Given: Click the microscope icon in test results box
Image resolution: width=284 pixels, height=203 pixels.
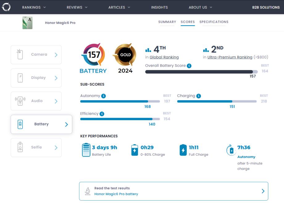Looking at the screenshot, I should (88, 191).
